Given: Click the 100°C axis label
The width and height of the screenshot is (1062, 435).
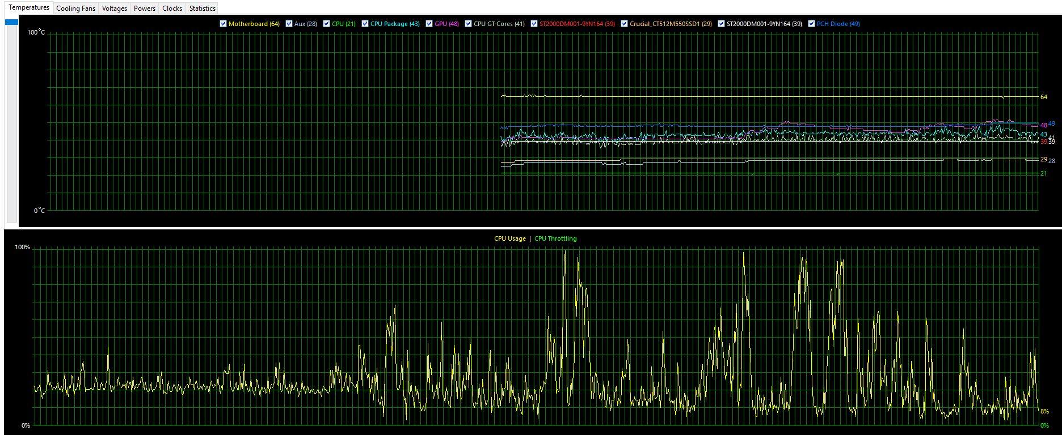Looking at the screenshot, I should click(x=36, y=32).
